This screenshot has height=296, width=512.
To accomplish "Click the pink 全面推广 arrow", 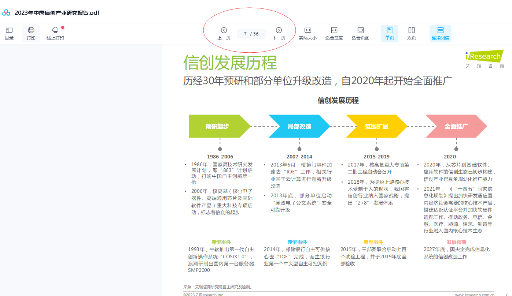I will pos(456,126).
